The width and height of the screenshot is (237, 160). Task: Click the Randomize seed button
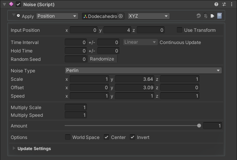[102, 59]
